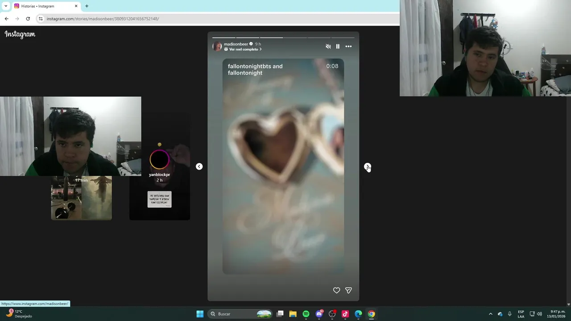
Task: Open TikTok from the taskbar
Action: pos(345,314)
